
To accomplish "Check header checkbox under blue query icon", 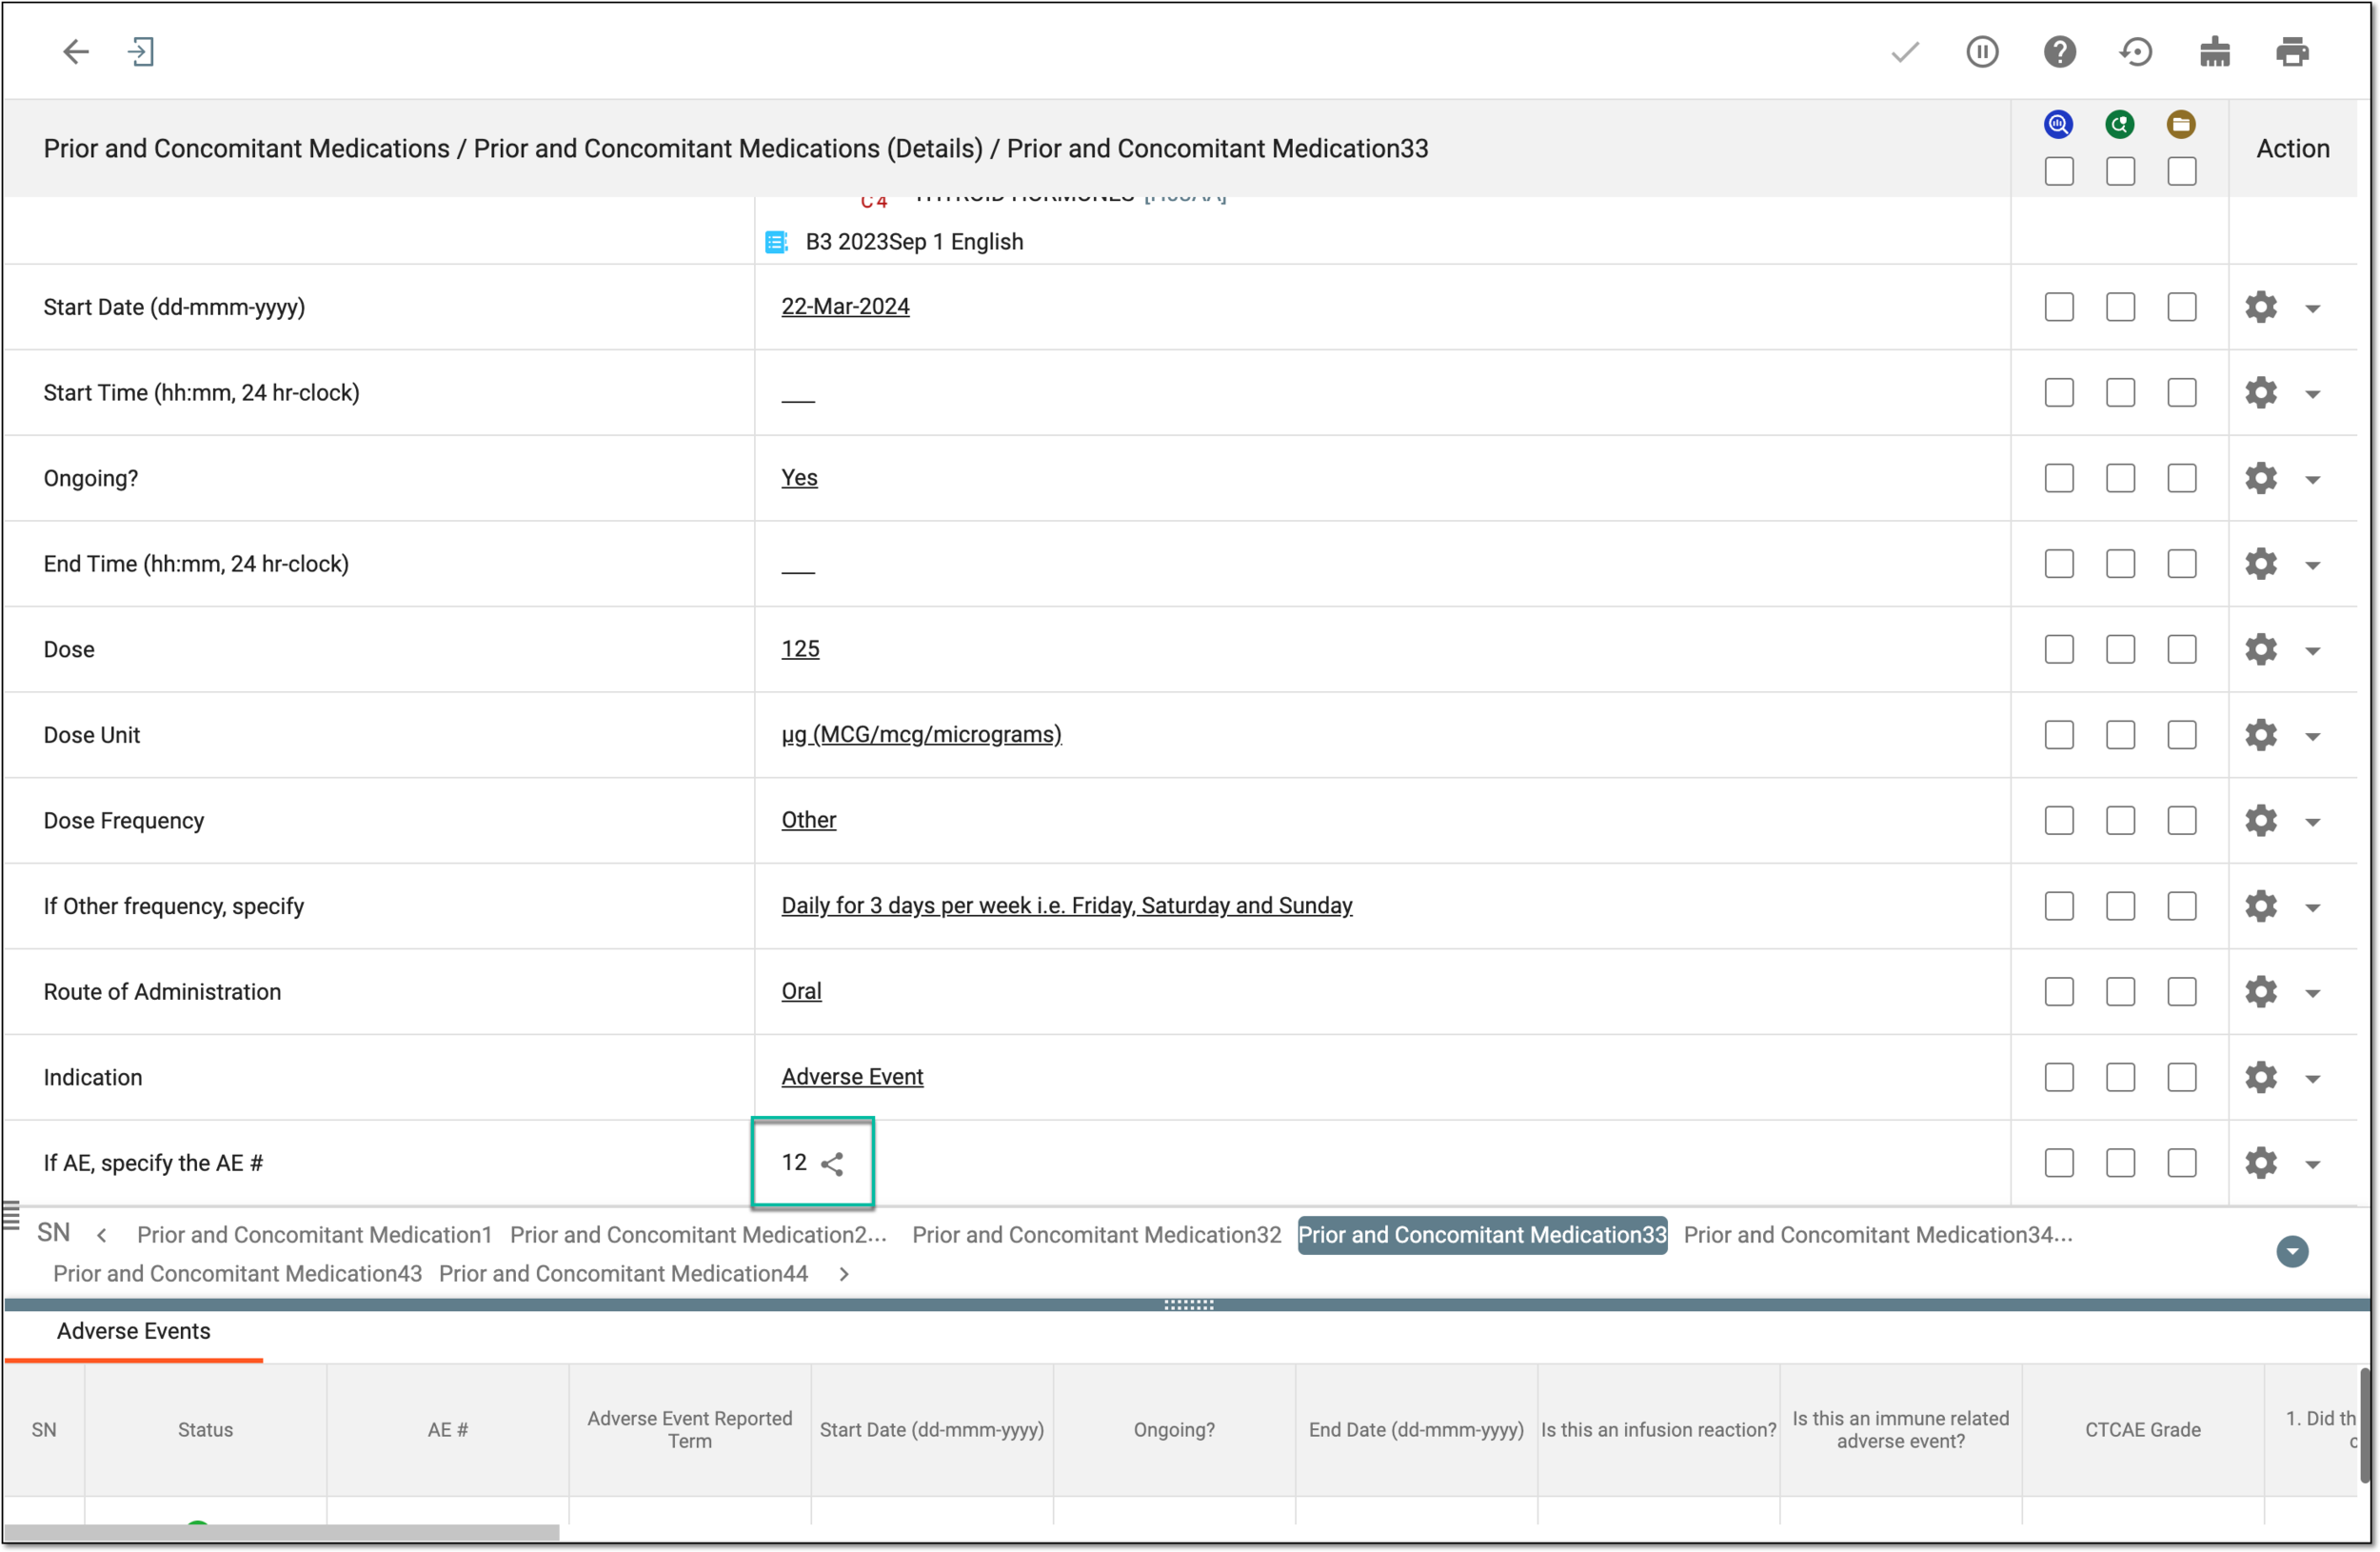I will pyautogui.click(x=2059, y=171).
